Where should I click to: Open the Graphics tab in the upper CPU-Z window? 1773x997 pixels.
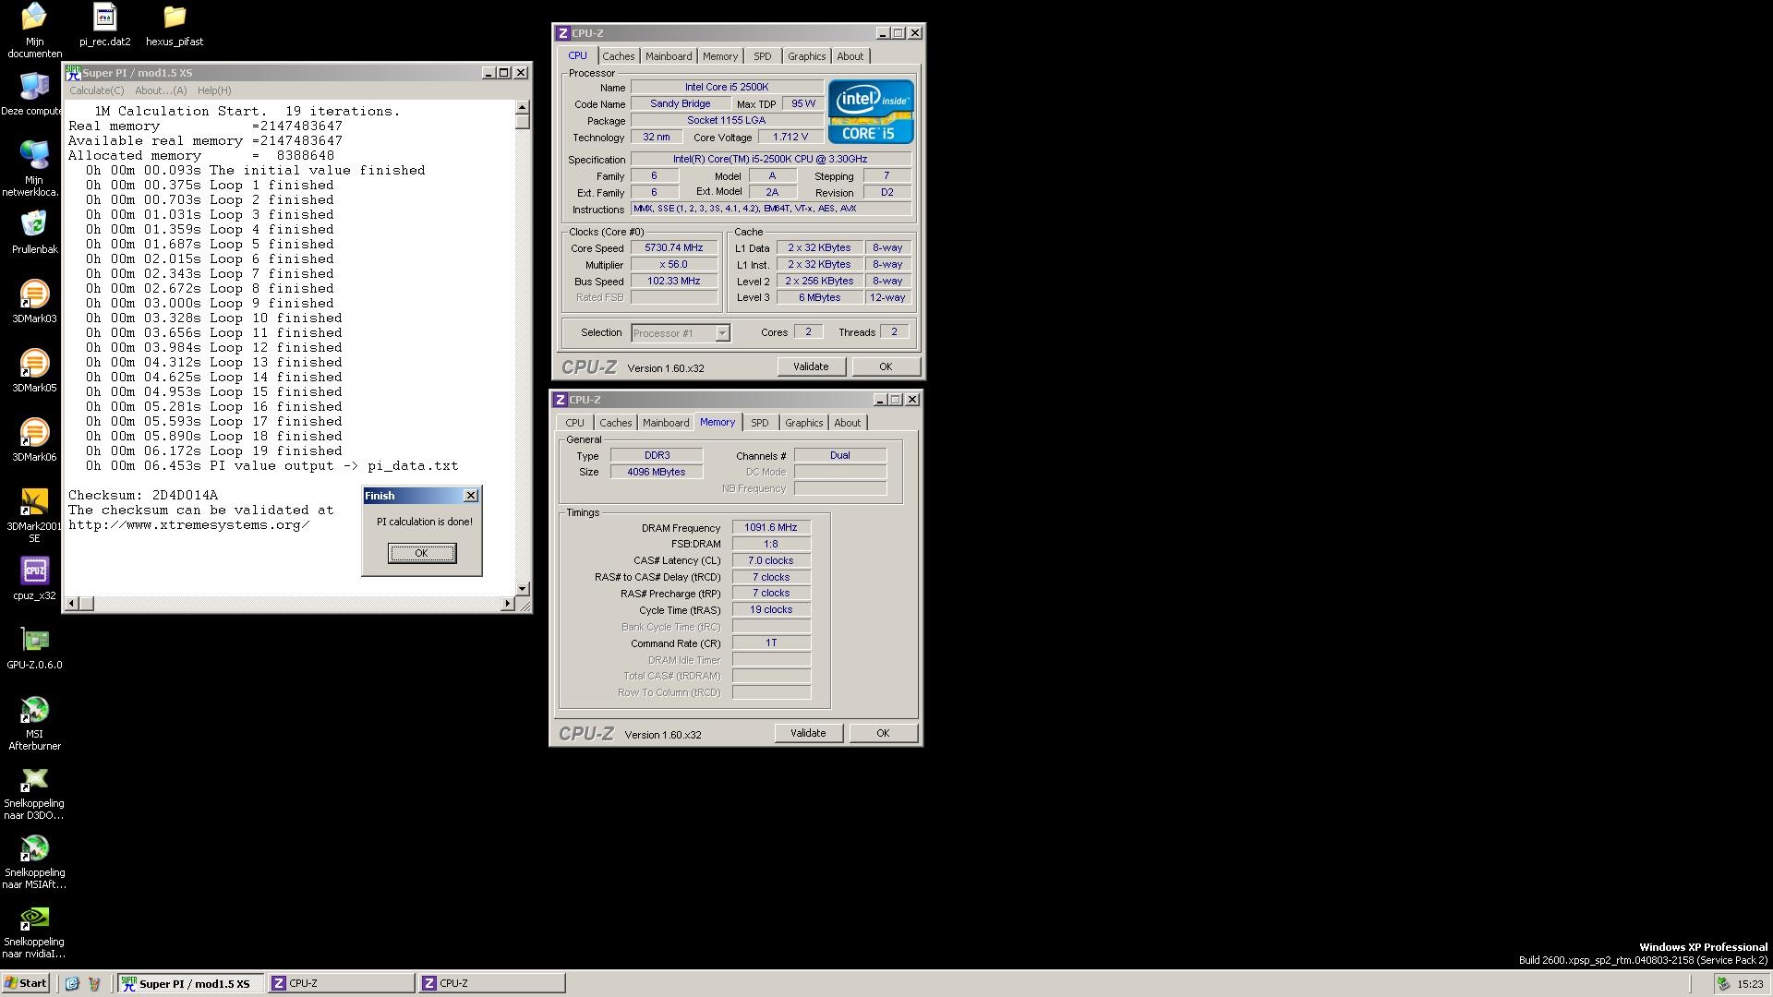805,56
